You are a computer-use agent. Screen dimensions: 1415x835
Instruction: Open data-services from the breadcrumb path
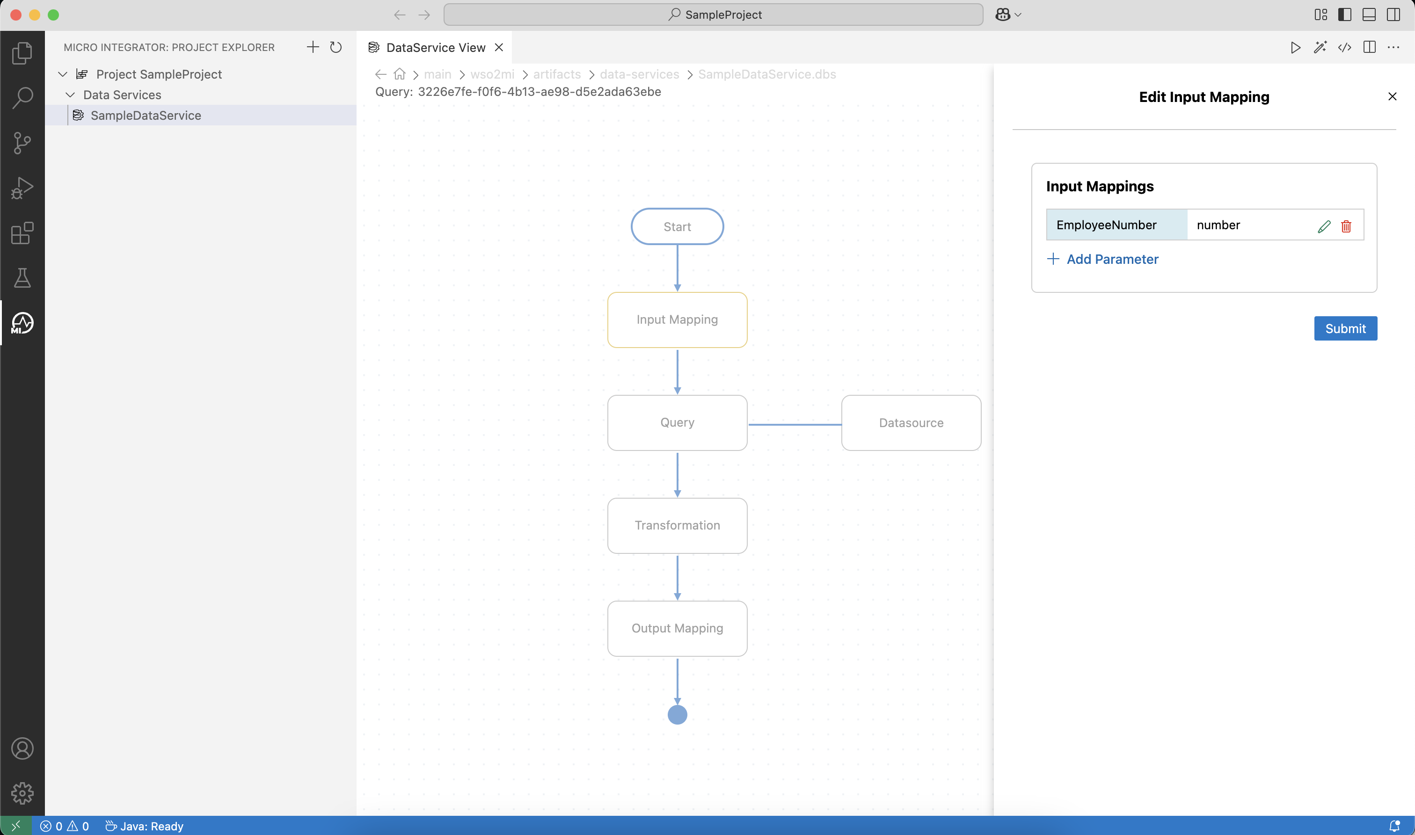(x=639, y=74)
